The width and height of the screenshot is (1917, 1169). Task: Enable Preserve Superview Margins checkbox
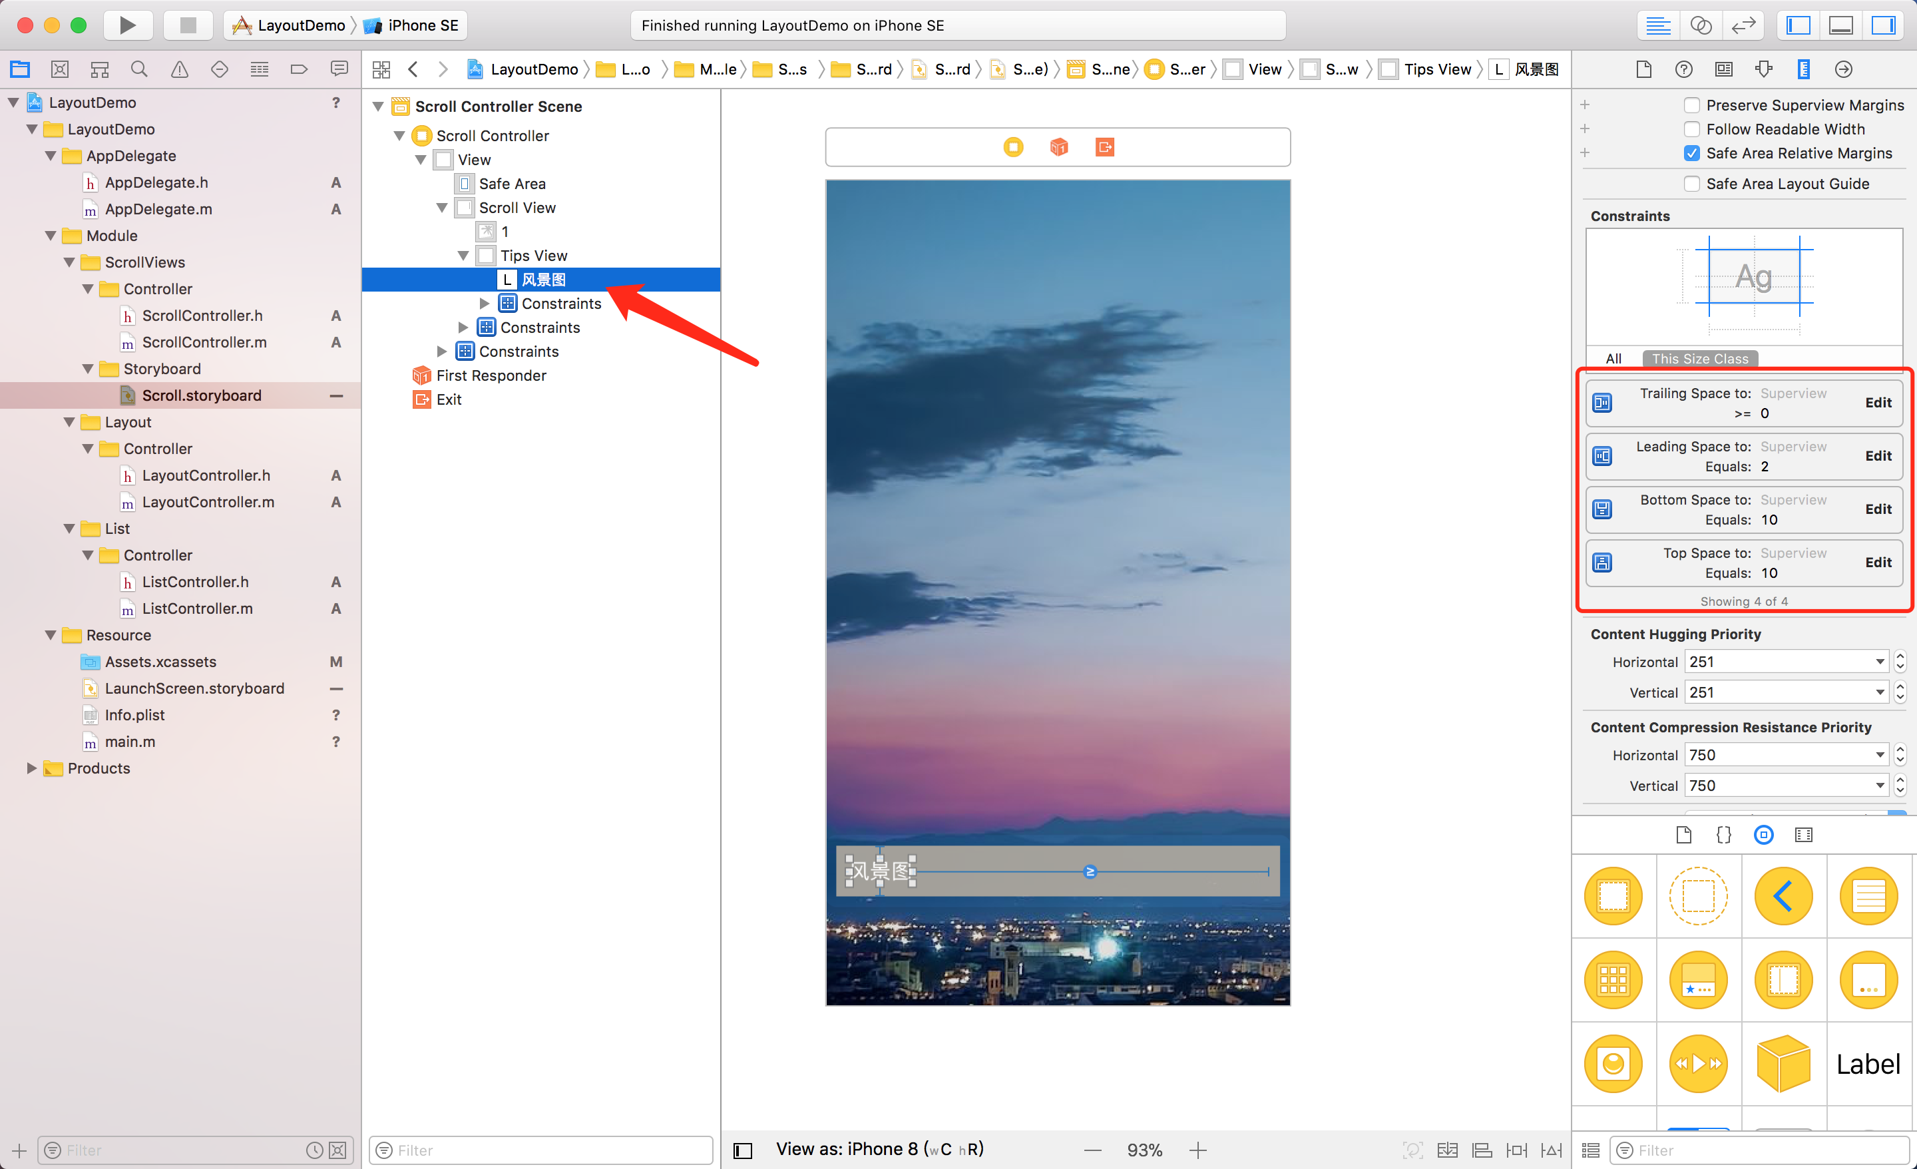point(1691,105)
